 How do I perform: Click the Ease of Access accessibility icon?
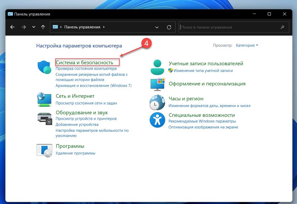157,120
